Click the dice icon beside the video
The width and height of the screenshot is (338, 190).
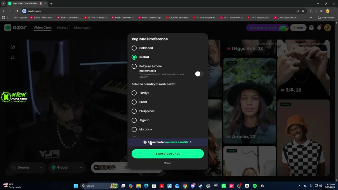(13, 47)
